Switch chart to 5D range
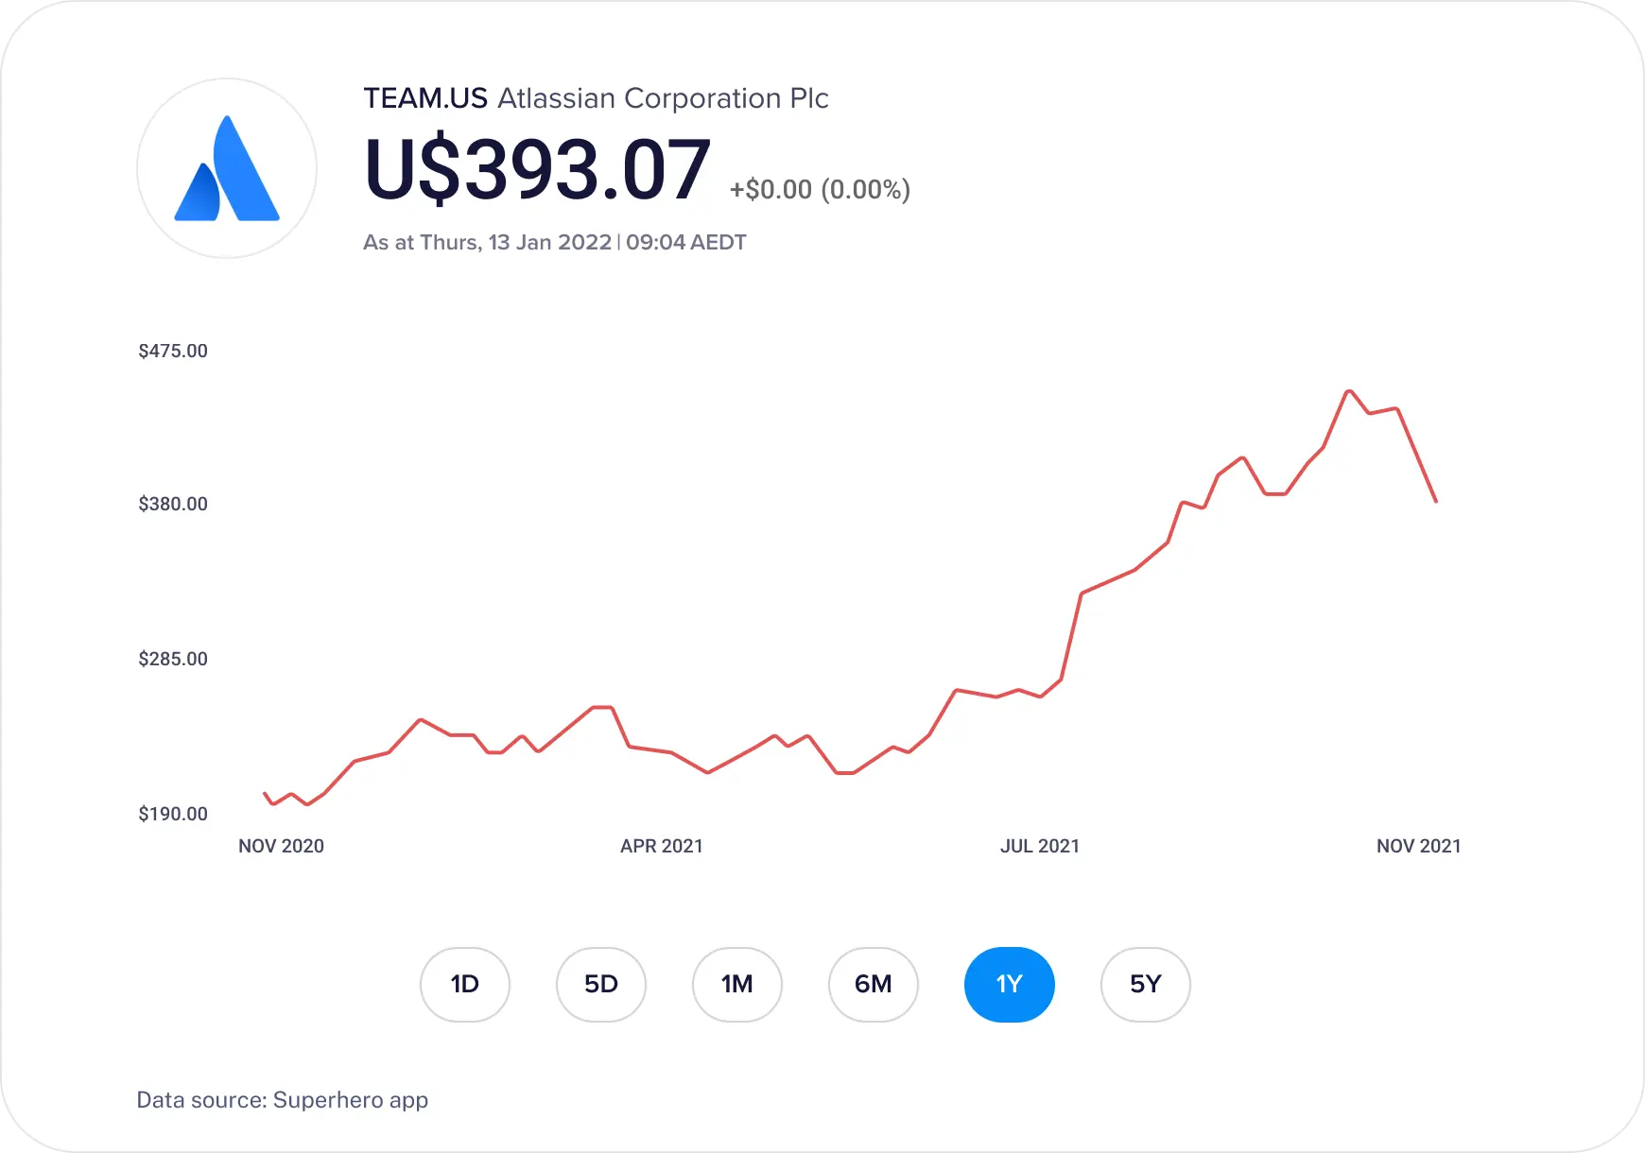The height and width of the screenshot is (1153, 1645). coord(600,984)
